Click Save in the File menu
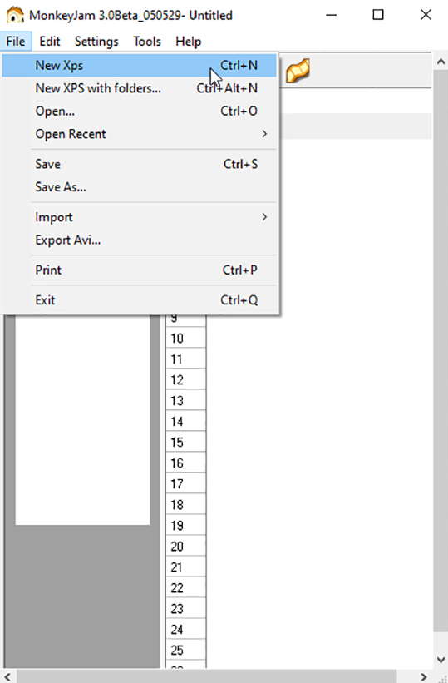Screen dimensions: 448x683 pyautogui.click(x=139, y=164)
